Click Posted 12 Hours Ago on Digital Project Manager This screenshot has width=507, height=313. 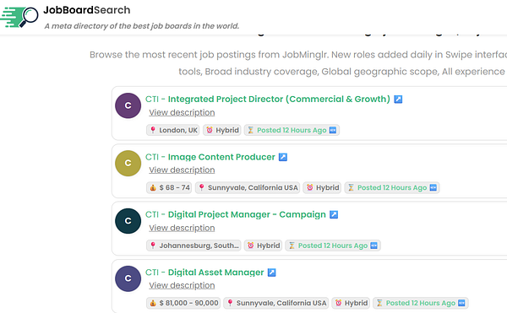pyautogui.click(x=333, y=246)
